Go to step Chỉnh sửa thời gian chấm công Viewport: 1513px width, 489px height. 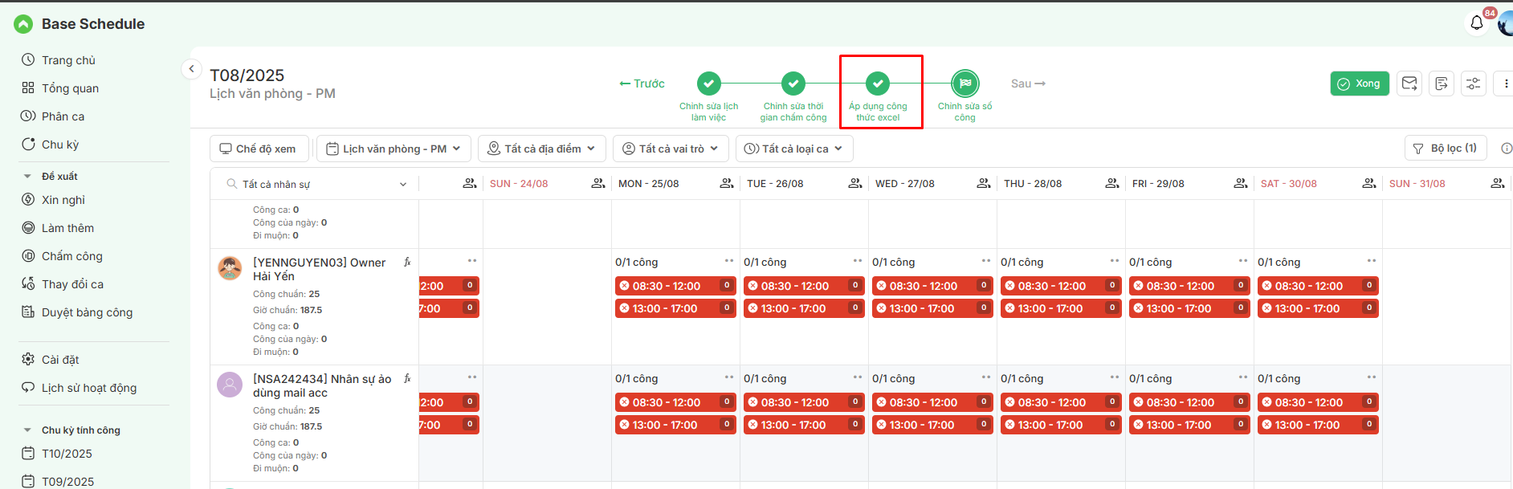[793, 96]
